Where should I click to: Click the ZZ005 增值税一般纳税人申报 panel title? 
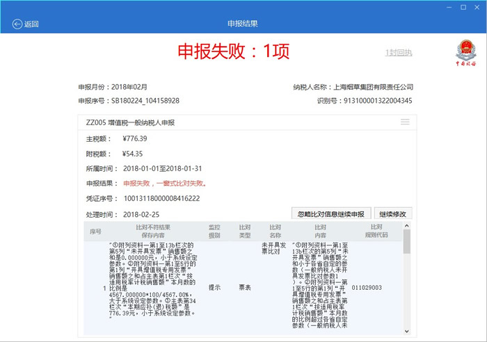[x=130, y=122]
